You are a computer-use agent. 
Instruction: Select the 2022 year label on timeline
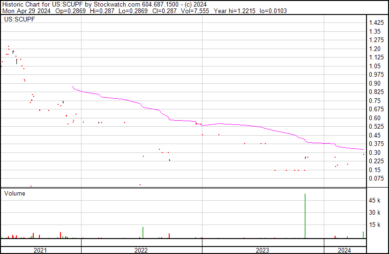click(x=141, y=250)
